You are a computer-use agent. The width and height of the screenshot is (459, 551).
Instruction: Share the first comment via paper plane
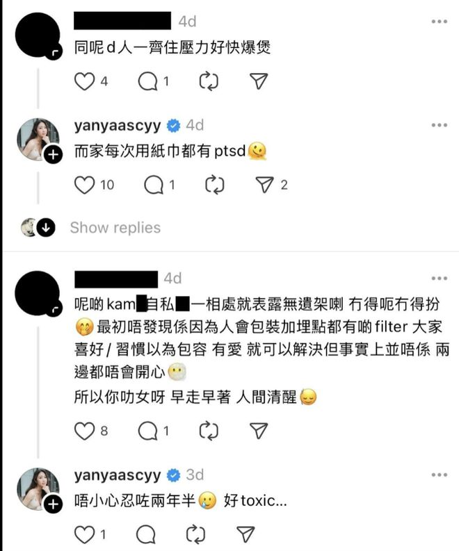pos(259,81)
